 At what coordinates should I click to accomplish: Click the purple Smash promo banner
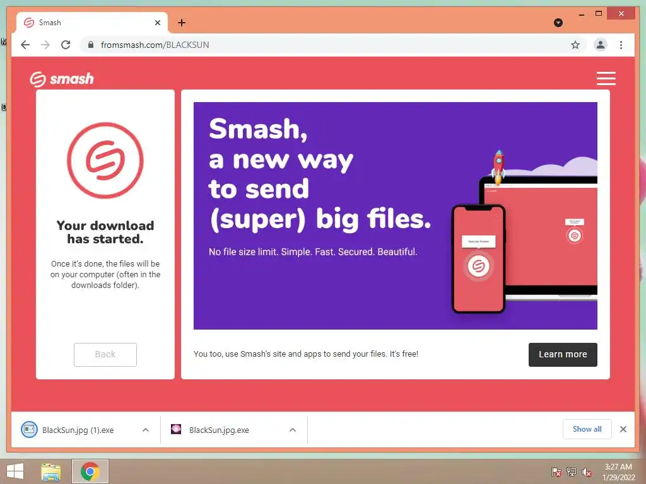tap(395, 216)
